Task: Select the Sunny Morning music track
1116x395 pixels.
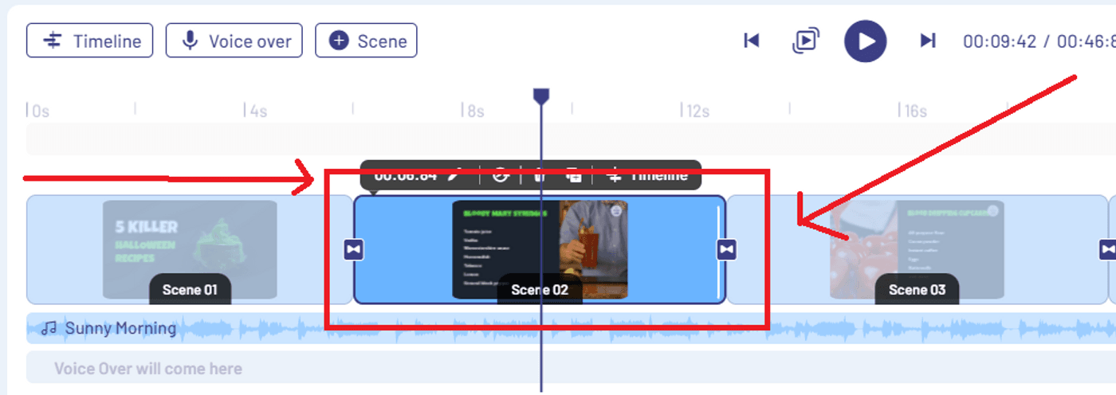Action: [571, 328]
